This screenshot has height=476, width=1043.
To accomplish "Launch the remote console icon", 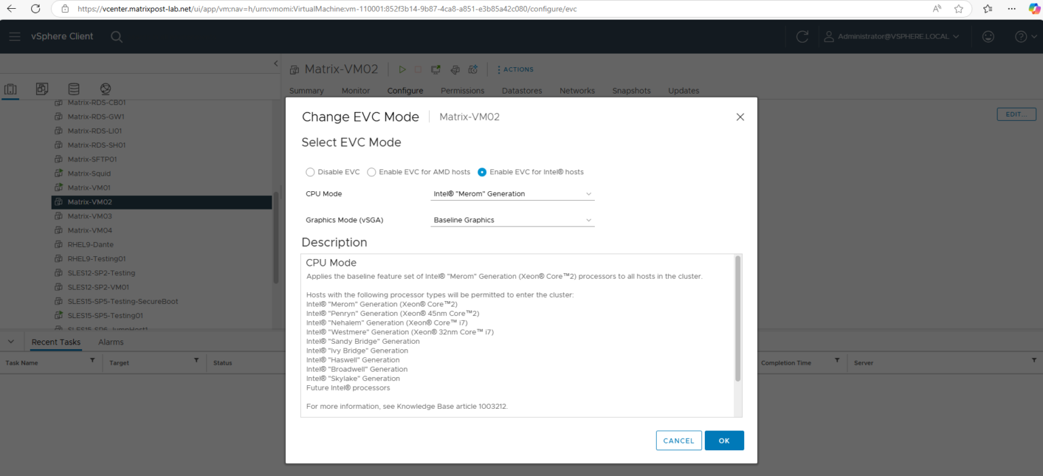I will click(x=435, y=69).
